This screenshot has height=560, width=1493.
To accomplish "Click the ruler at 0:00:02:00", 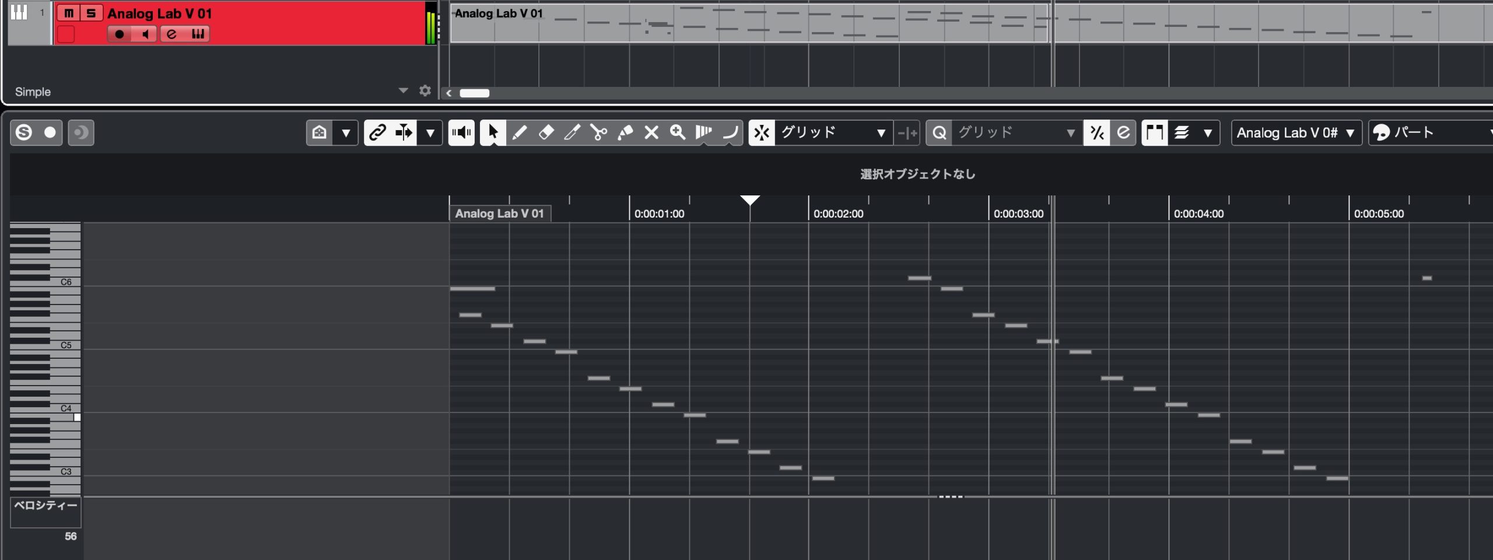I will tap(838, 213).
